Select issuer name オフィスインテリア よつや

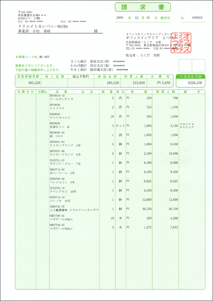tap(150, 38)
